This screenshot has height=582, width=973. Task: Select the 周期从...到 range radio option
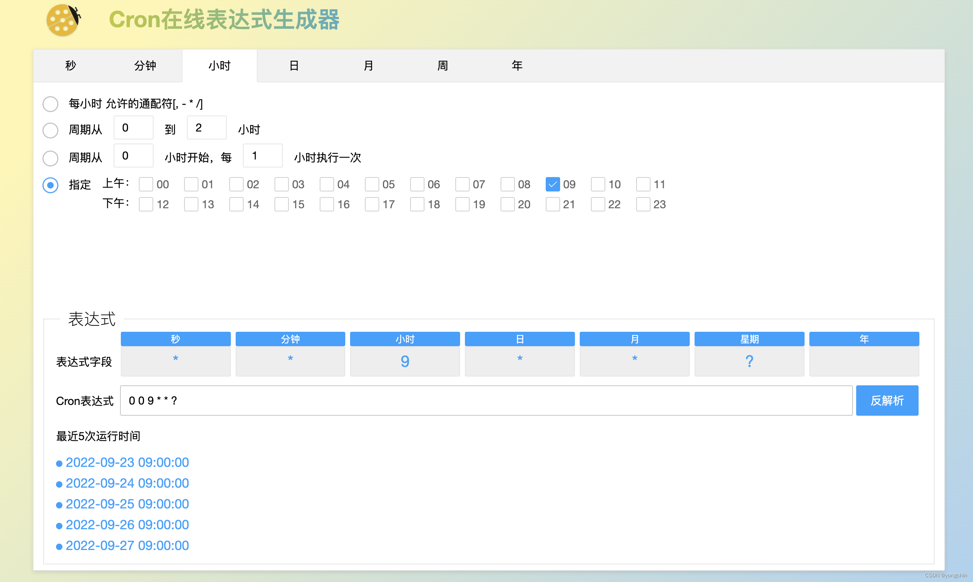tap(50, 130)
